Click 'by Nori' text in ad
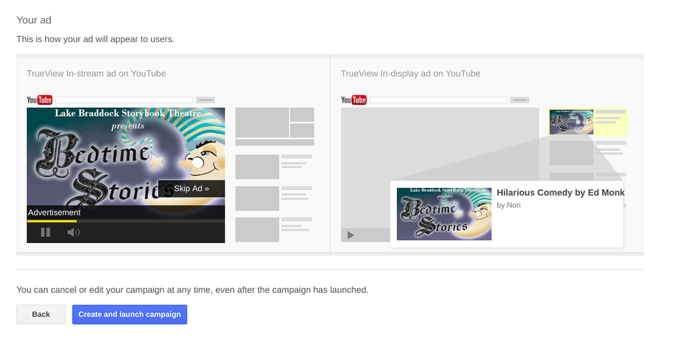Viewport: 675px width, 343px height. [x=508, y=205]
